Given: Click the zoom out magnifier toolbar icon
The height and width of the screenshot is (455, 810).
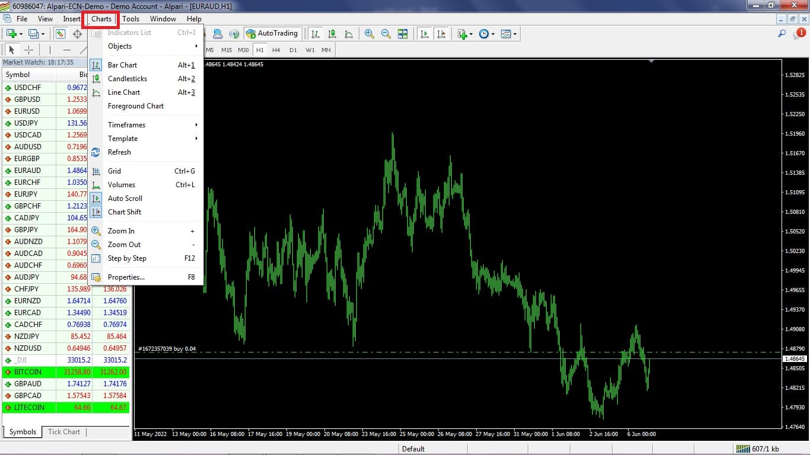Looking at the screenshot, I should pyautogui.click(x=386, y=34).
